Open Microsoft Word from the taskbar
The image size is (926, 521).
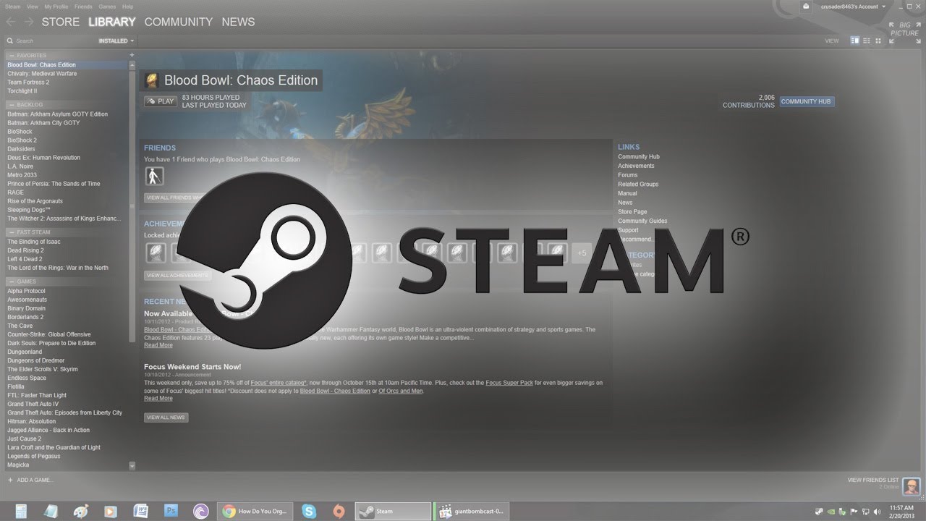tap(140, 511)
